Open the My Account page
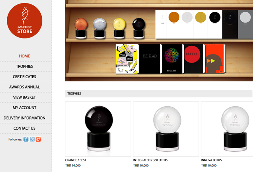 (25, 108)
